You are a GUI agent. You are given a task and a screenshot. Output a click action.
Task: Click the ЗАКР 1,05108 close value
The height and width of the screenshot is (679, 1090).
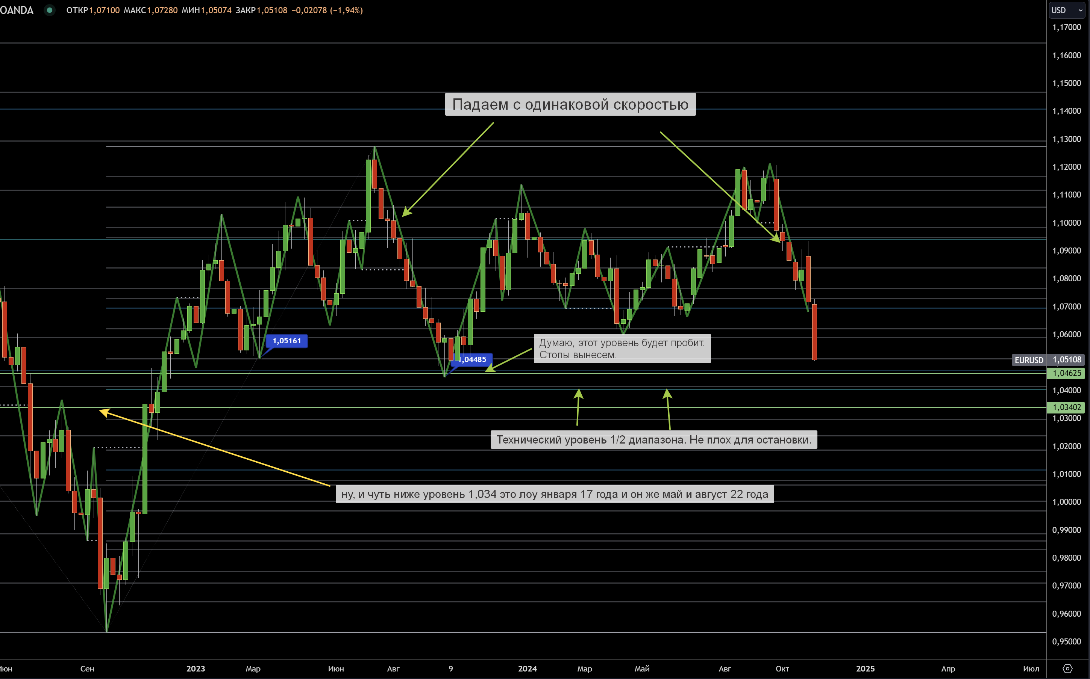point(262,10)
